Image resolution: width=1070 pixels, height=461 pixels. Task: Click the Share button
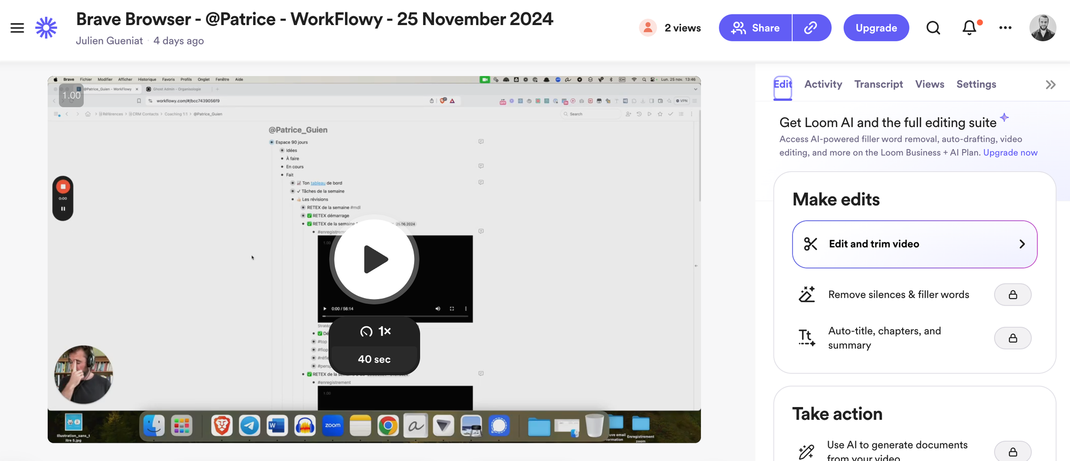[x=755, y=28]
